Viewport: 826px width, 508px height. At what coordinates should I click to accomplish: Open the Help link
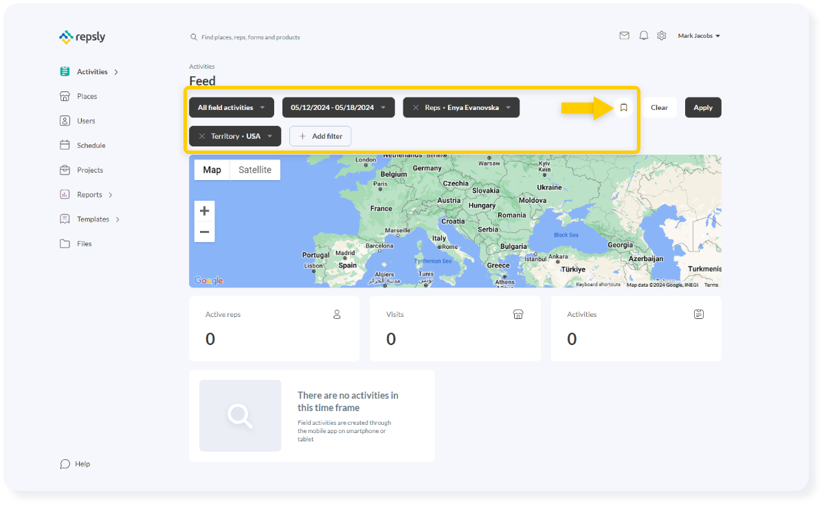point(82,464)
